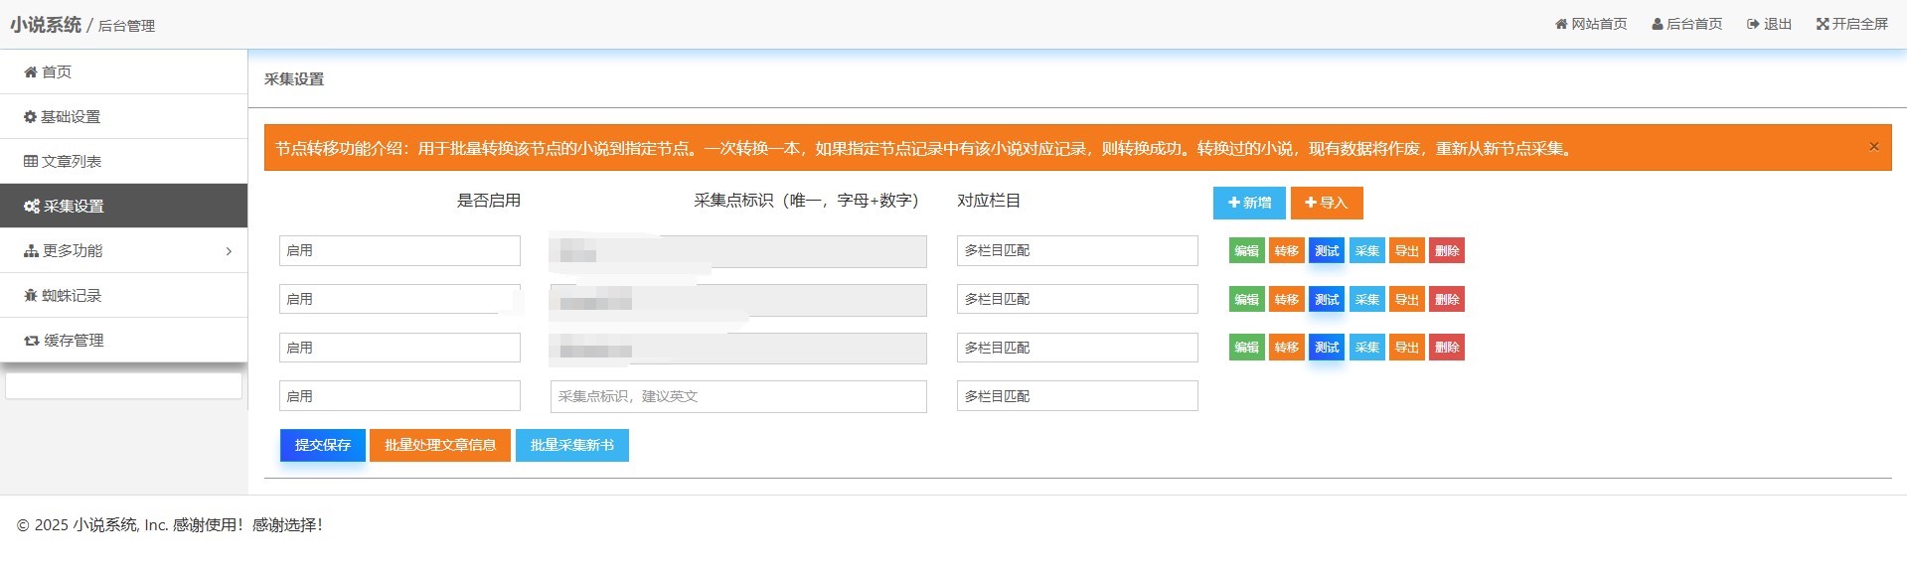
Task: Click the home icon beside 首页 in sidebar
Action: point(31,72)
